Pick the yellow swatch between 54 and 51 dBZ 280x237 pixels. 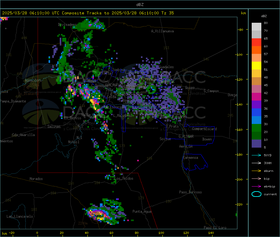(256, 66)
